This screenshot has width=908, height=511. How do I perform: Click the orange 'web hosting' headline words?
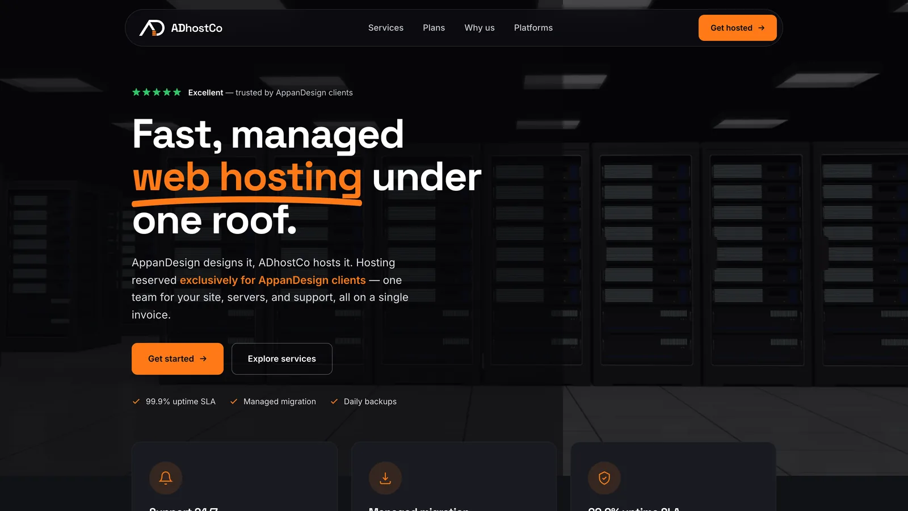(x=247, y=178)
